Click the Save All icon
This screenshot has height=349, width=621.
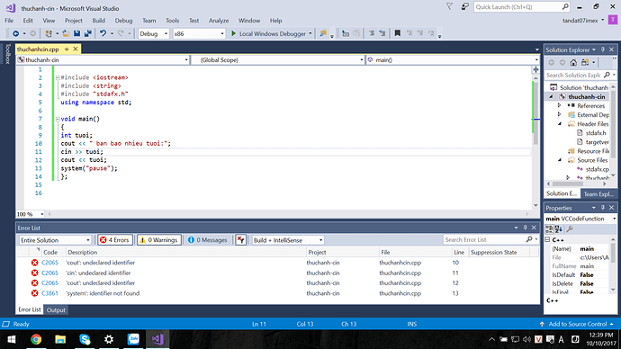pos(87,33)
